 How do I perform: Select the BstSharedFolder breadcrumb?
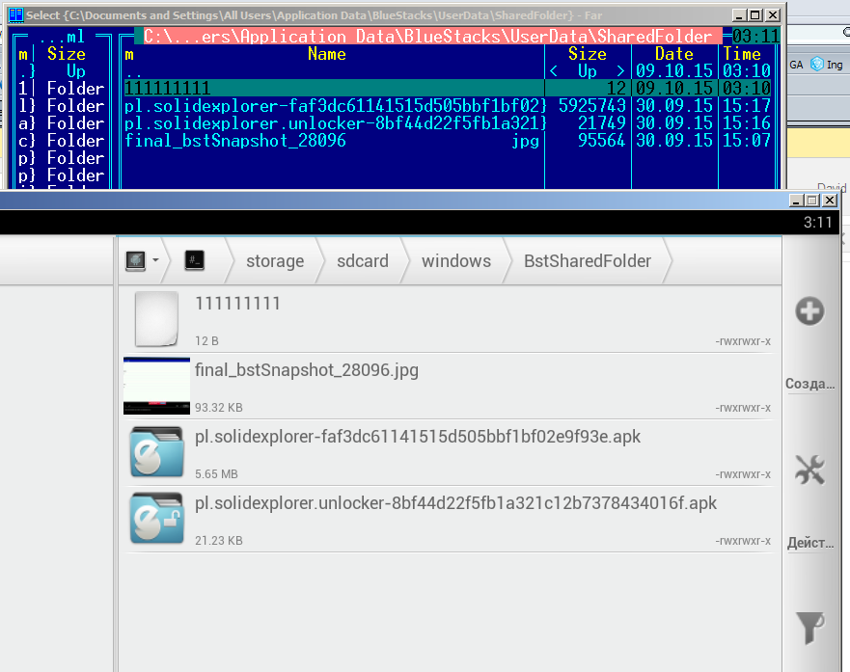587,261
